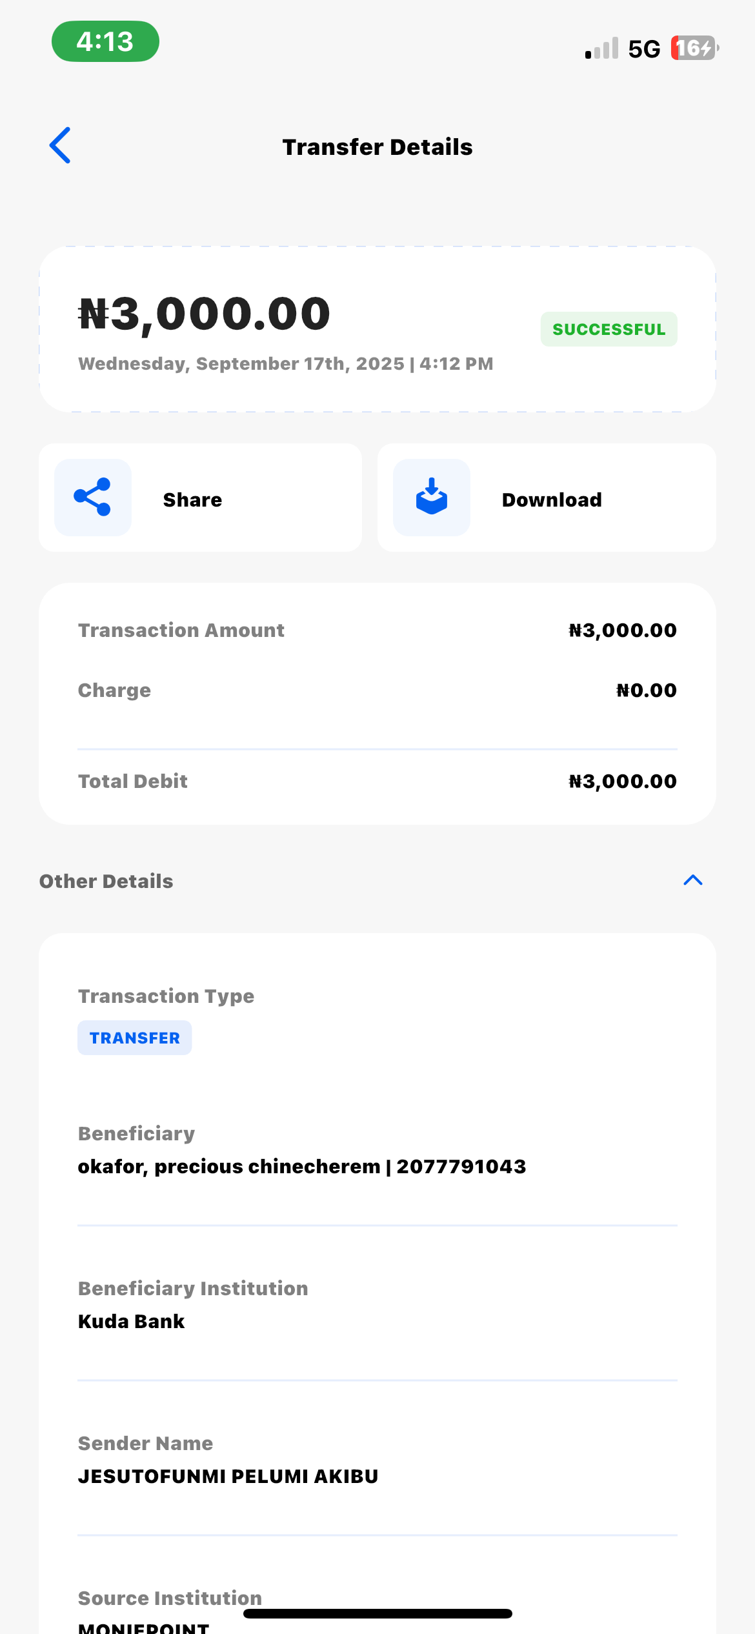
Task: Select beneficiary account number 2077791043
Action: 461,1166
